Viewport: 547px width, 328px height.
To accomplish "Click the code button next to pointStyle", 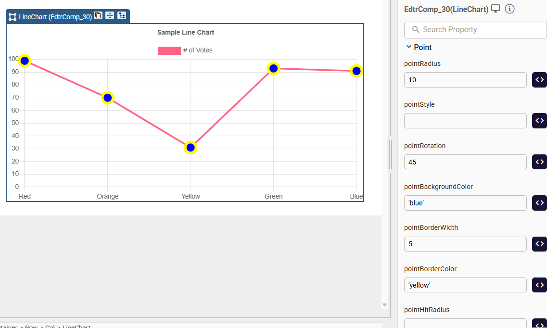I will 539,121.
